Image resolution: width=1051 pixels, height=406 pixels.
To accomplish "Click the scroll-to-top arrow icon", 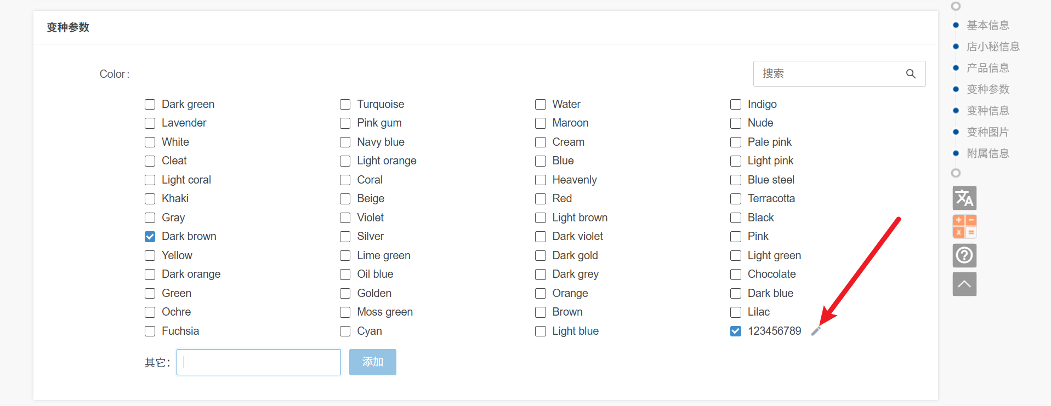I will click(x=964, y=284).
